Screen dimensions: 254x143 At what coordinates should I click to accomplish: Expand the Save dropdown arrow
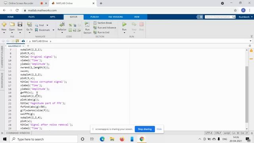click(x=20, y=33)
